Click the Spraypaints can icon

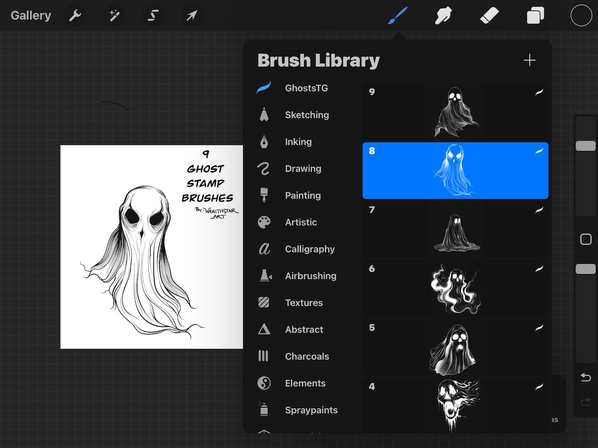tap(264, 409)
